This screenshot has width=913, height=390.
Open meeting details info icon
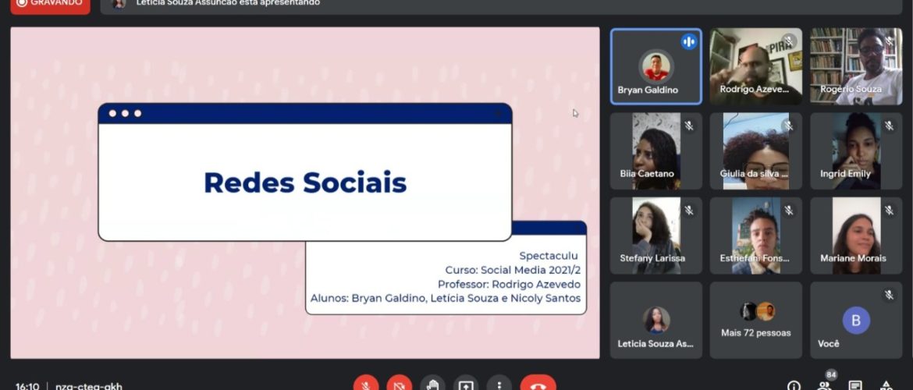(794, 385)
